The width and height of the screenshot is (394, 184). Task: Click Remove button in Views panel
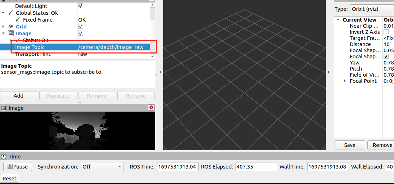point(381,145)
